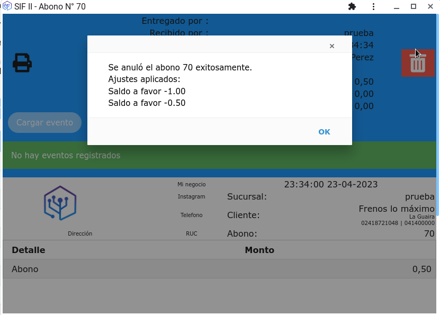Click the SIF II app icon in title bar
This screenshot has height=315, width=440.
pyautogui.click(x=7, y=7)
